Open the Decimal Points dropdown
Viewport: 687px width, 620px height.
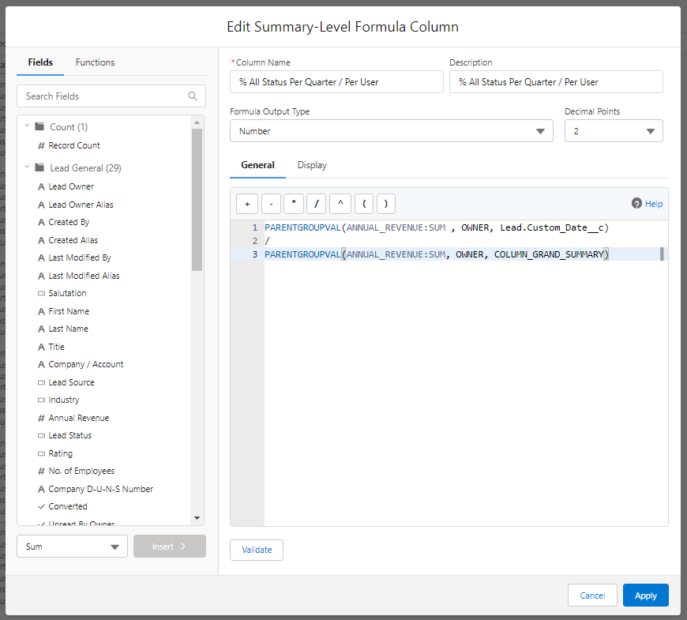tap(614, 131)
